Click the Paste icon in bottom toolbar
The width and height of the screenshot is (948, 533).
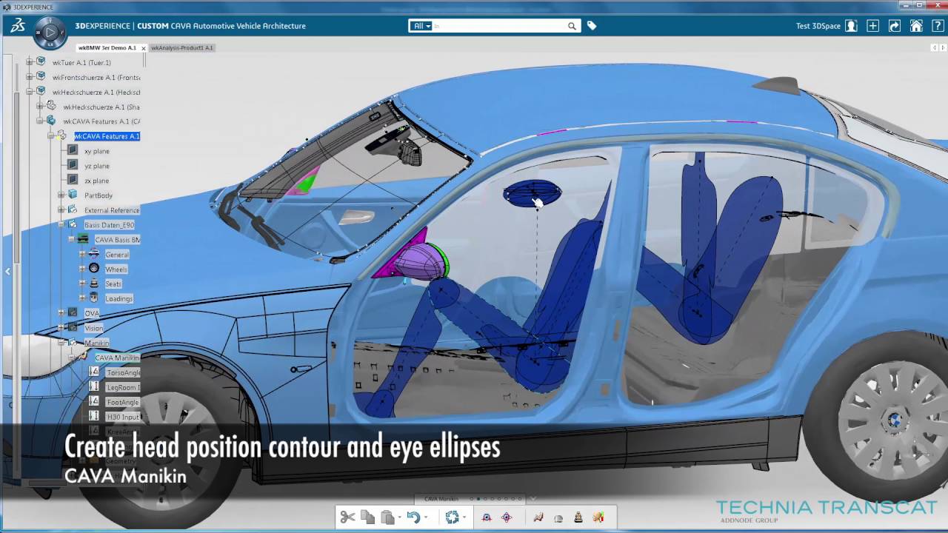click(387, 517)
